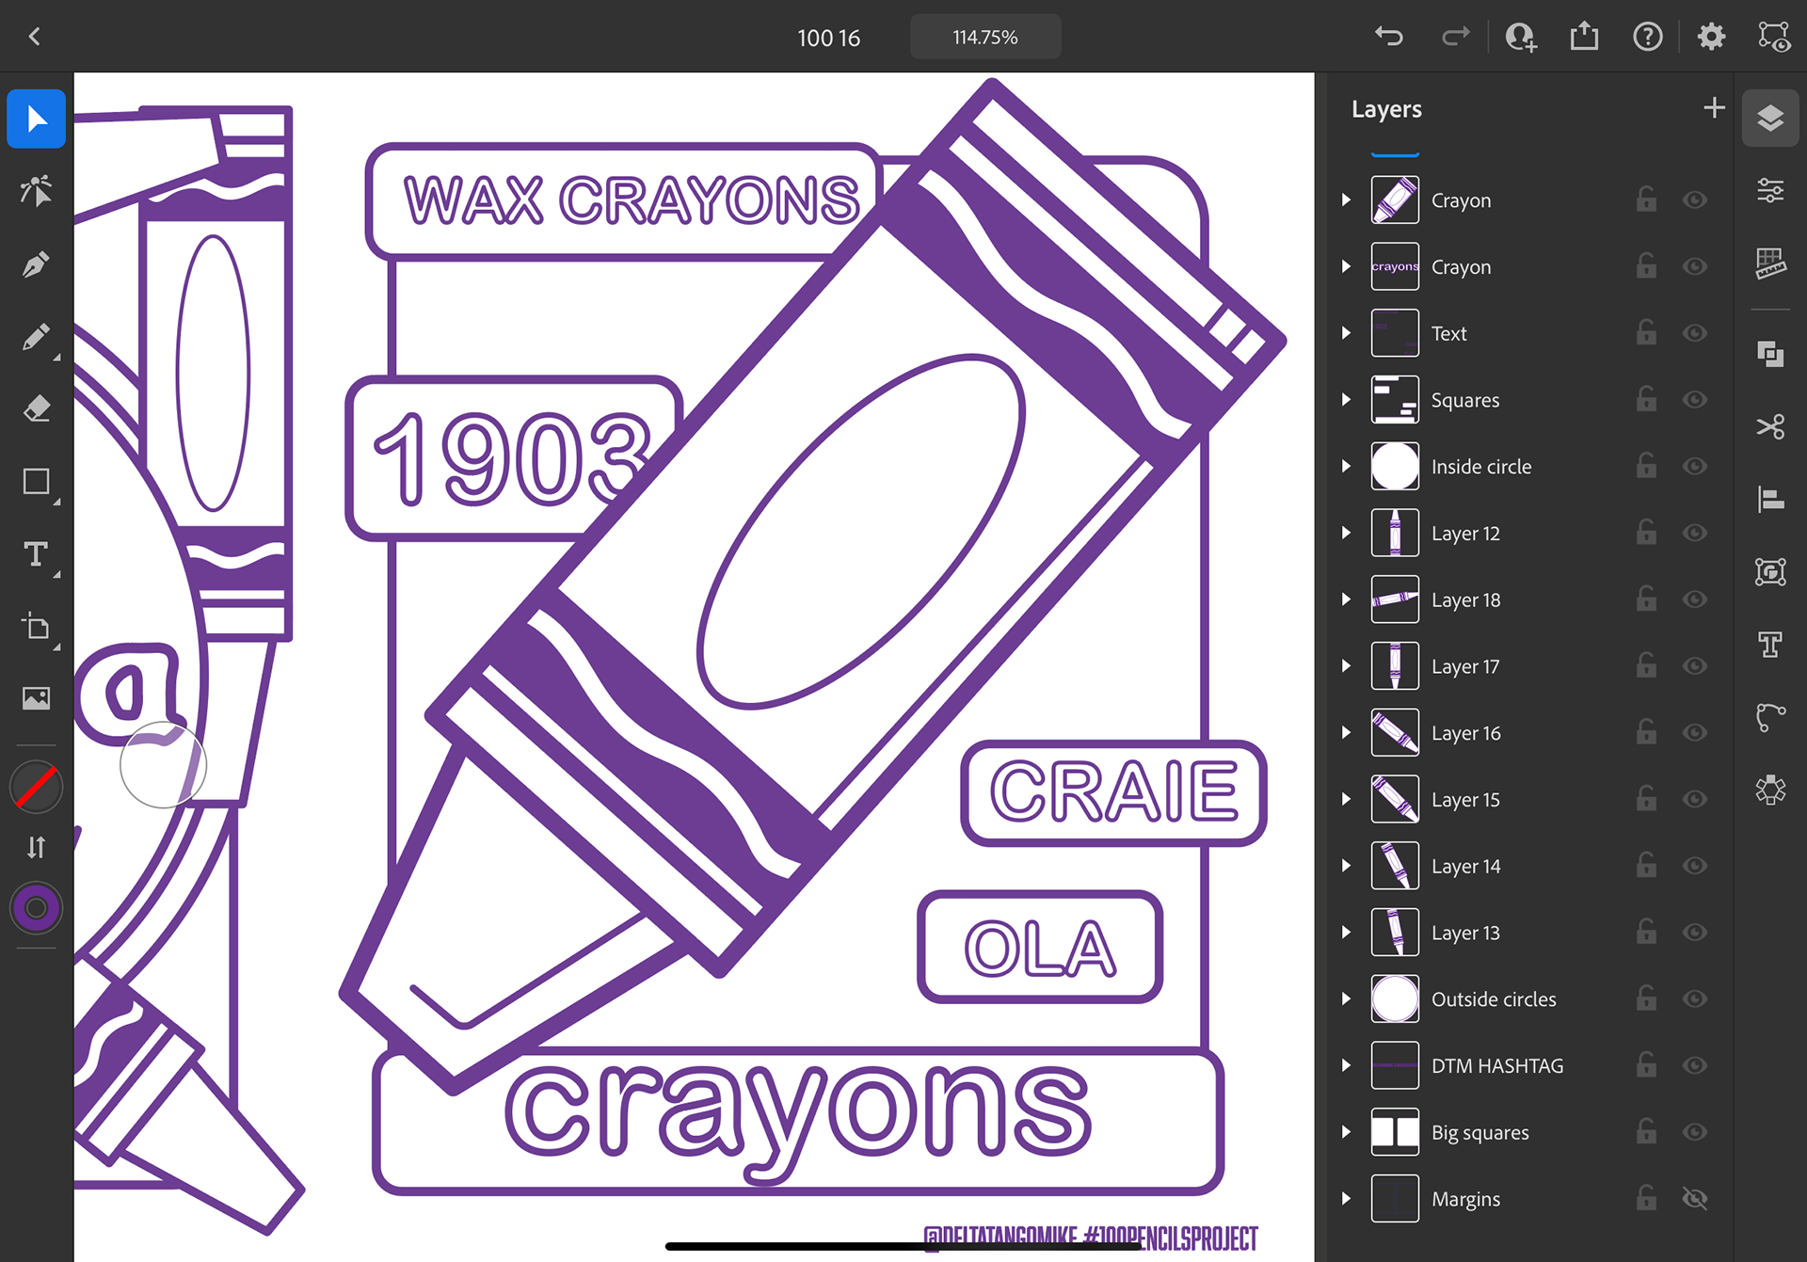Open the purple stroke color swatch
This screenshot has width=1807, height=1262.
tap(36, 908)
